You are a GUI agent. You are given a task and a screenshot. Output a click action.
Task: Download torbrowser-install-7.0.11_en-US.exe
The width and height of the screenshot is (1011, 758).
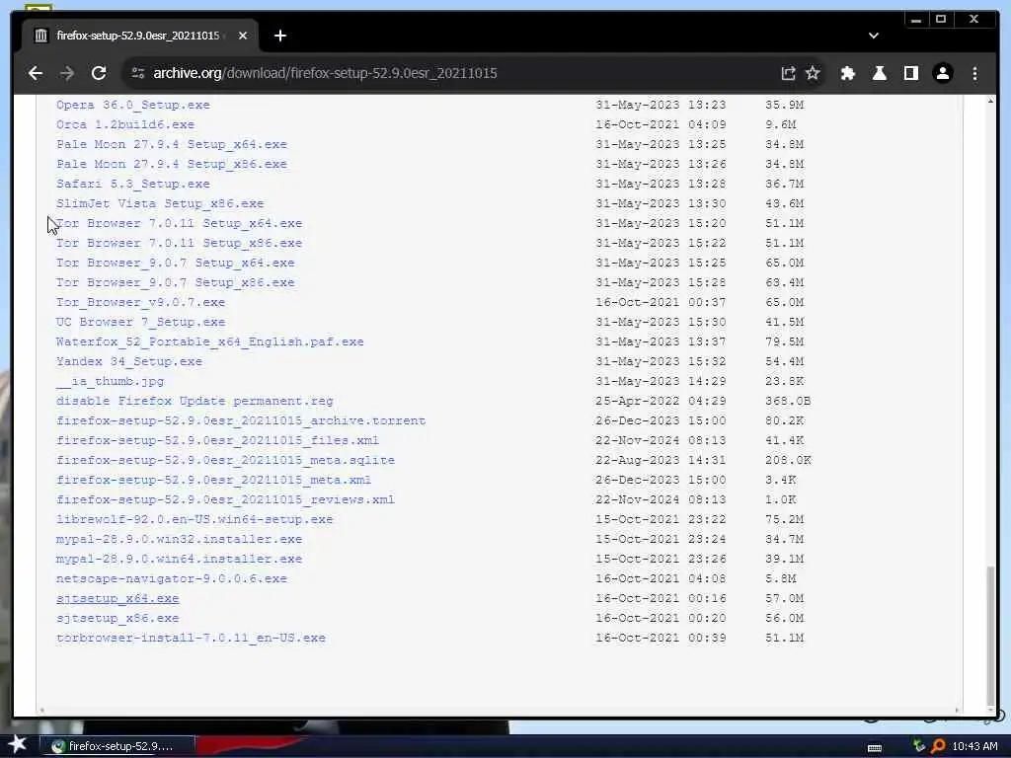click(x=191, y=639)
